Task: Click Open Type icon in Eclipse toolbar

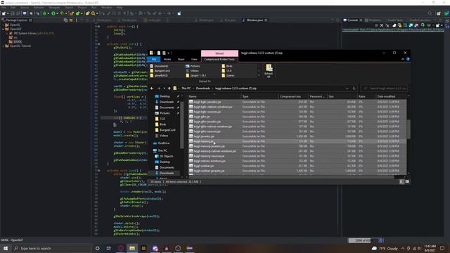Action: click(87, 13)
